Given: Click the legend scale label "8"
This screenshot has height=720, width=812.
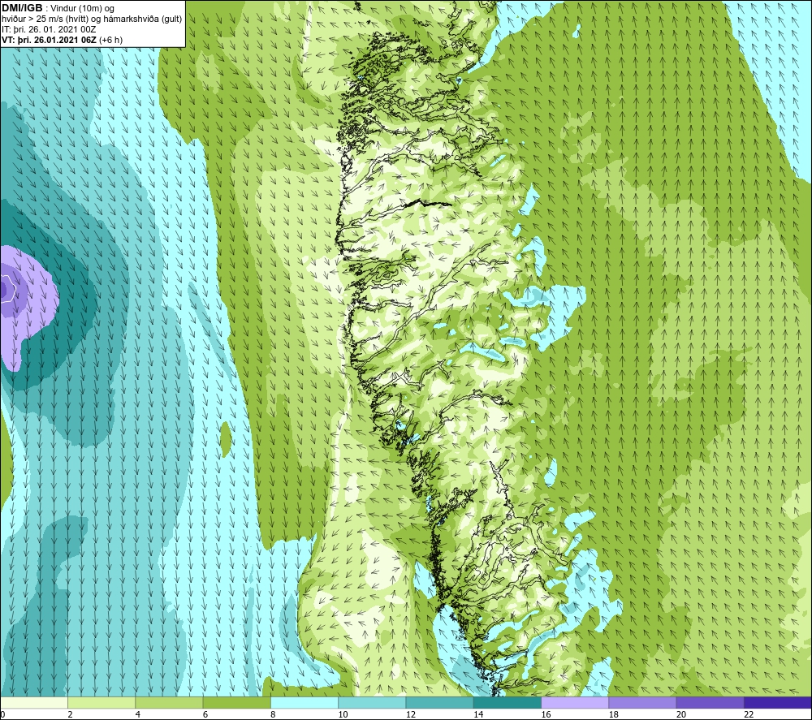Looking at the screenshot, I should [x=274, y=714].
